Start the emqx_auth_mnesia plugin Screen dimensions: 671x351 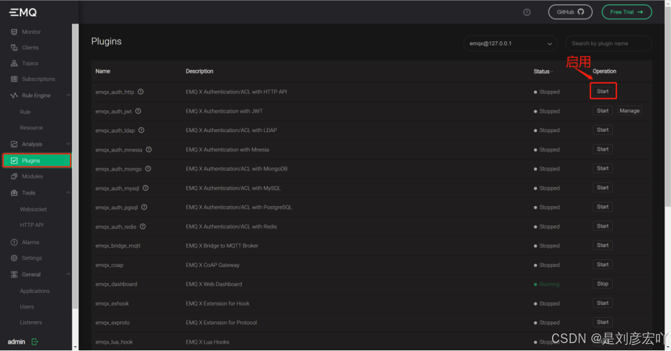602,149
